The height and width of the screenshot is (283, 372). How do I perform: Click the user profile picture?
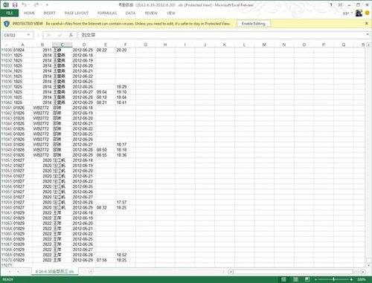click(359, 13)
